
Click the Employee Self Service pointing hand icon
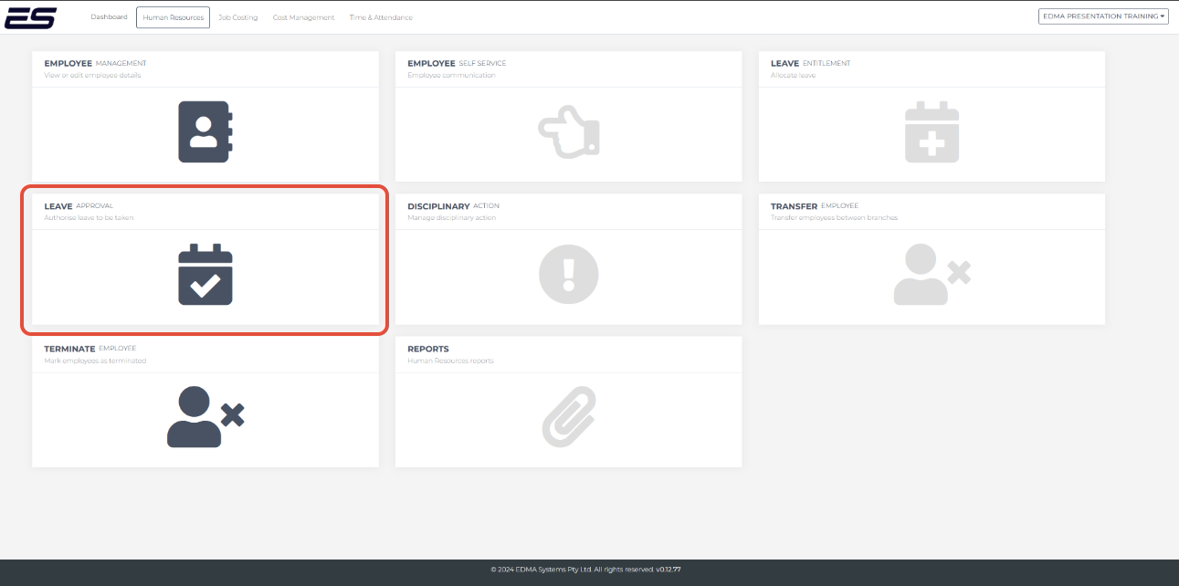coord(568,133)
